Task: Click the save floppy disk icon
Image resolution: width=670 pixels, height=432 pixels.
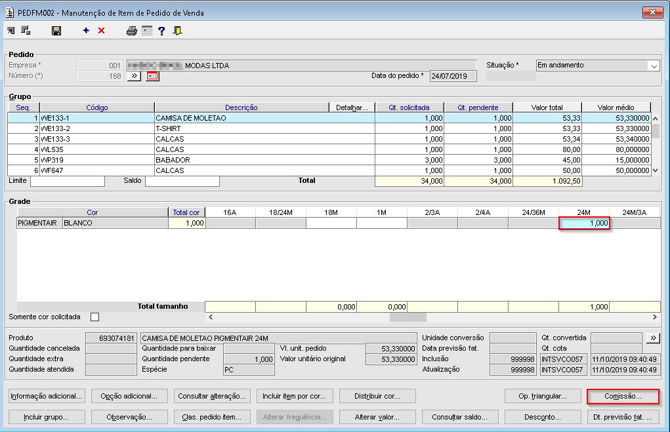Action: coord(56,31)
